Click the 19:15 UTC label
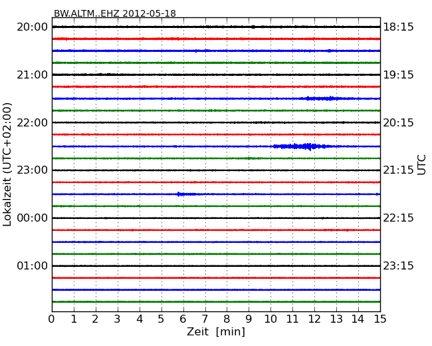432x346 pixels. [x=398, y=75]
